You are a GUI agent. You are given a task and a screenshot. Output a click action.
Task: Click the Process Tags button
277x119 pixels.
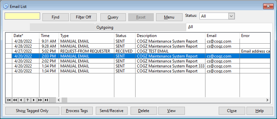point(77,111)
